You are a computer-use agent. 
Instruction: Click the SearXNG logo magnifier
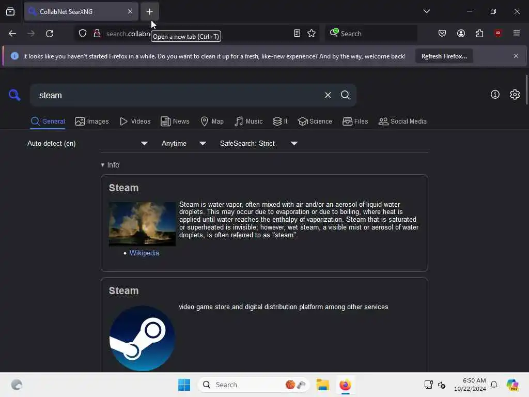[14, 95]
